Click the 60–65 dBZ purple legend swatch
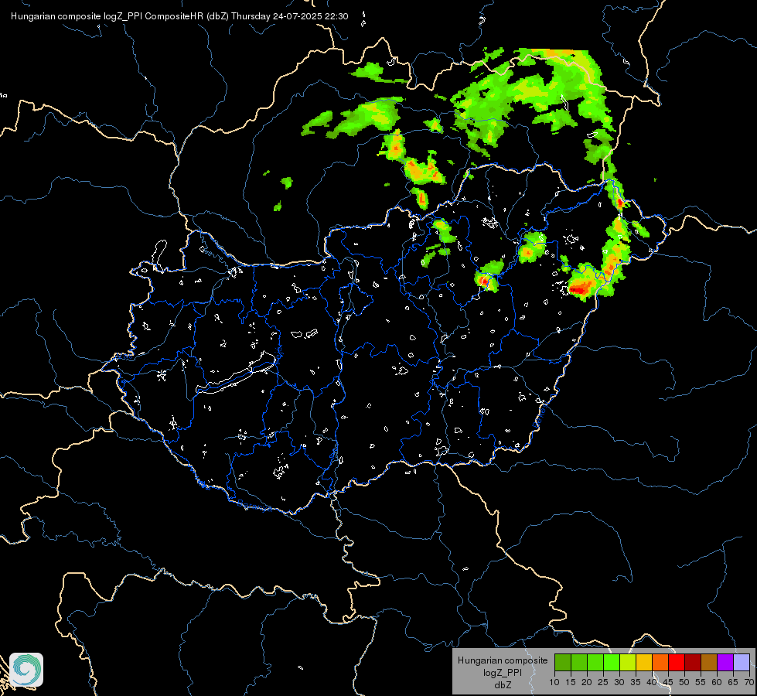This screenshot has width=757, height=696. pos(725,662)
